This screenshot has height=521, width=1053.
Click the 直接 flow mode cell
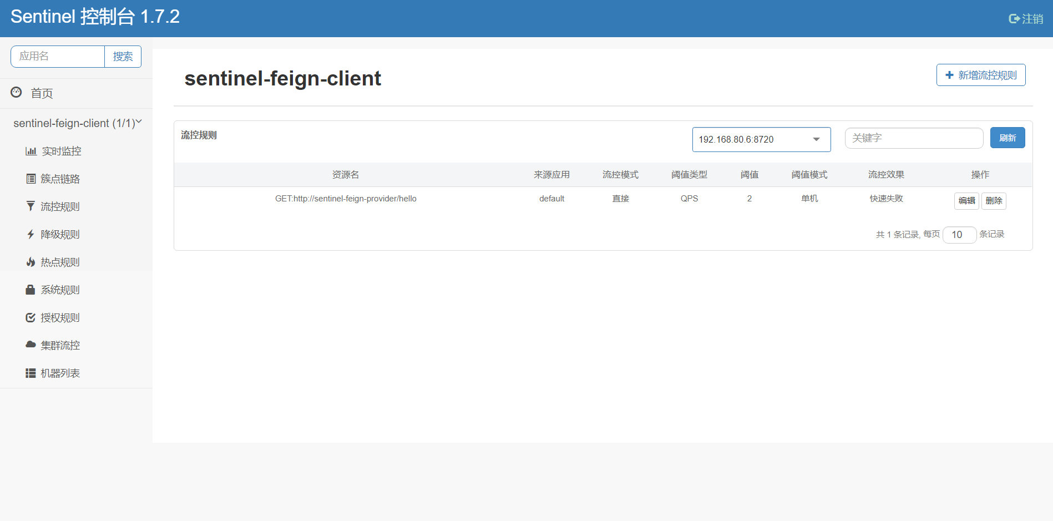[x=620, y=199]
